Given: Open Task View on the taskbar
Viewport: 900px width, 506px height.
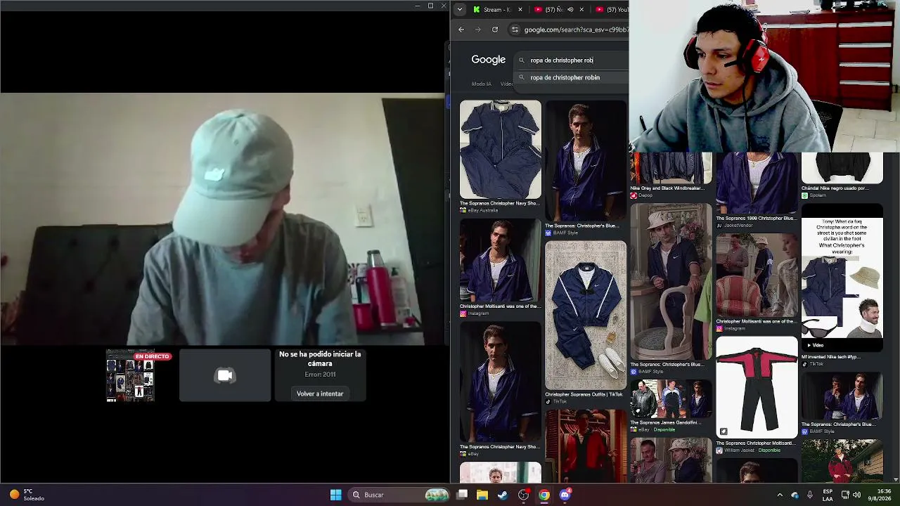Looking at the screenshot, I should click(462, 495).
